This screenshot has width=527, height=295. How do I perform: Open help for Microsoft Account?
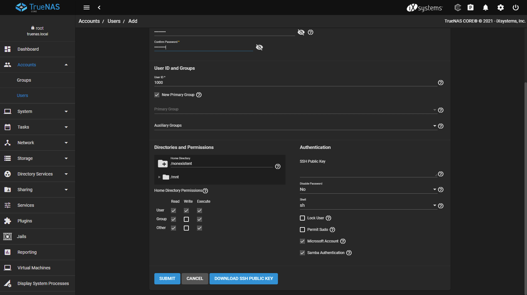click(343, 241)
